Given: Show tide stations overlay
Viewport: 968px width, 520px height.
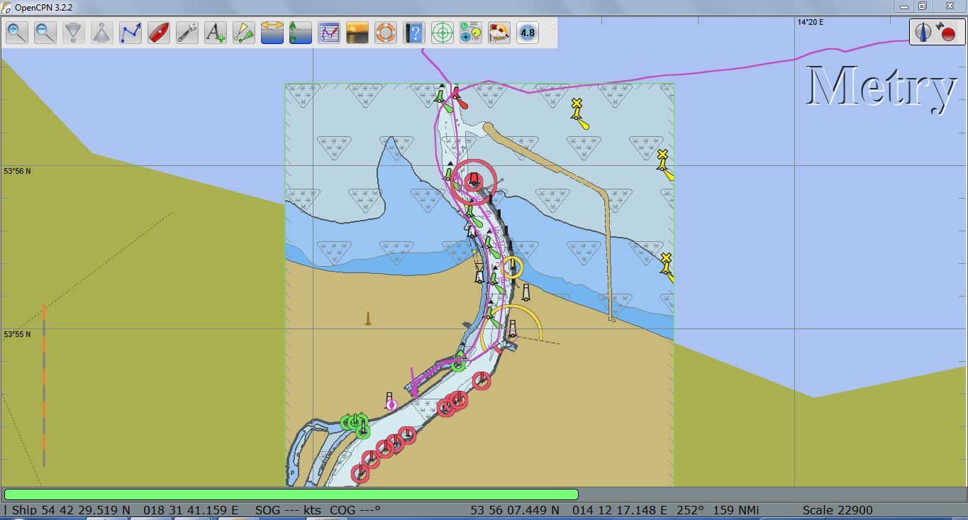Looking at the screenshot, I should pyautogui.click(x=301, y=33).
